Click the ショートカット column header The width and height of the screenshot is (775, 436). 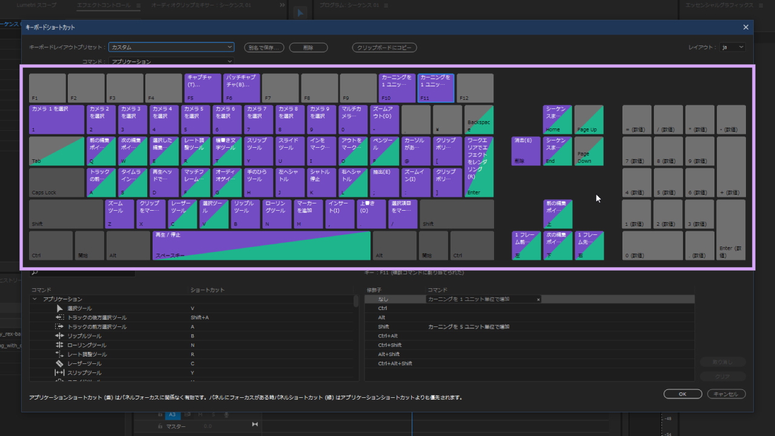[x=207, y=290]
